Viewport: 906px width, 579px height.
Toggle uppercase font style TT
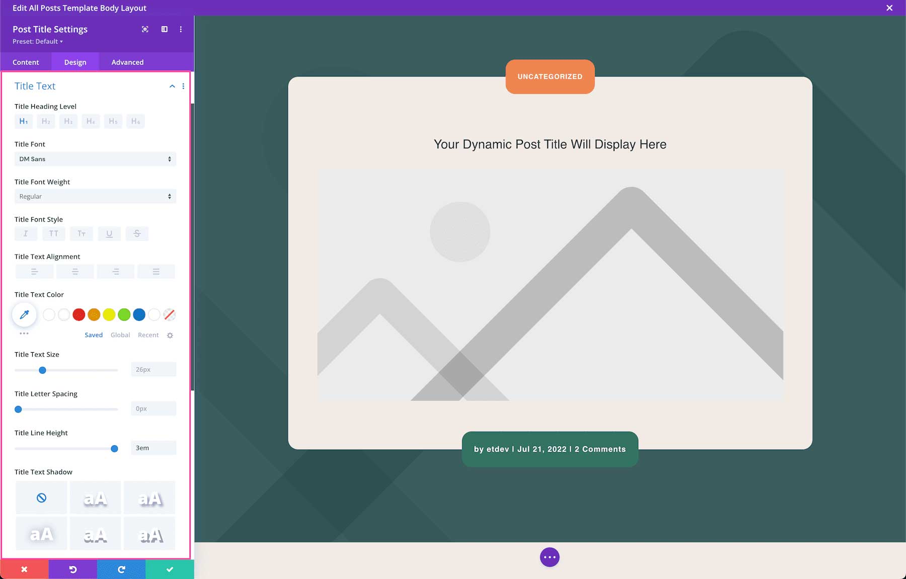point(53,233)
